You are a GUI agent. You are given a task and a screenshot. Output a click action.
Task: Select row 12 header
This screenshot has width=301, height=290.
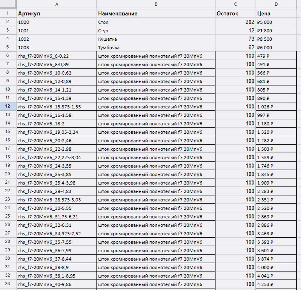click(8, 106)
